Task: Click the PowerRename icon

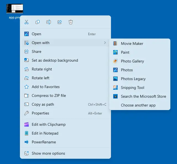Action: point(27,142)
